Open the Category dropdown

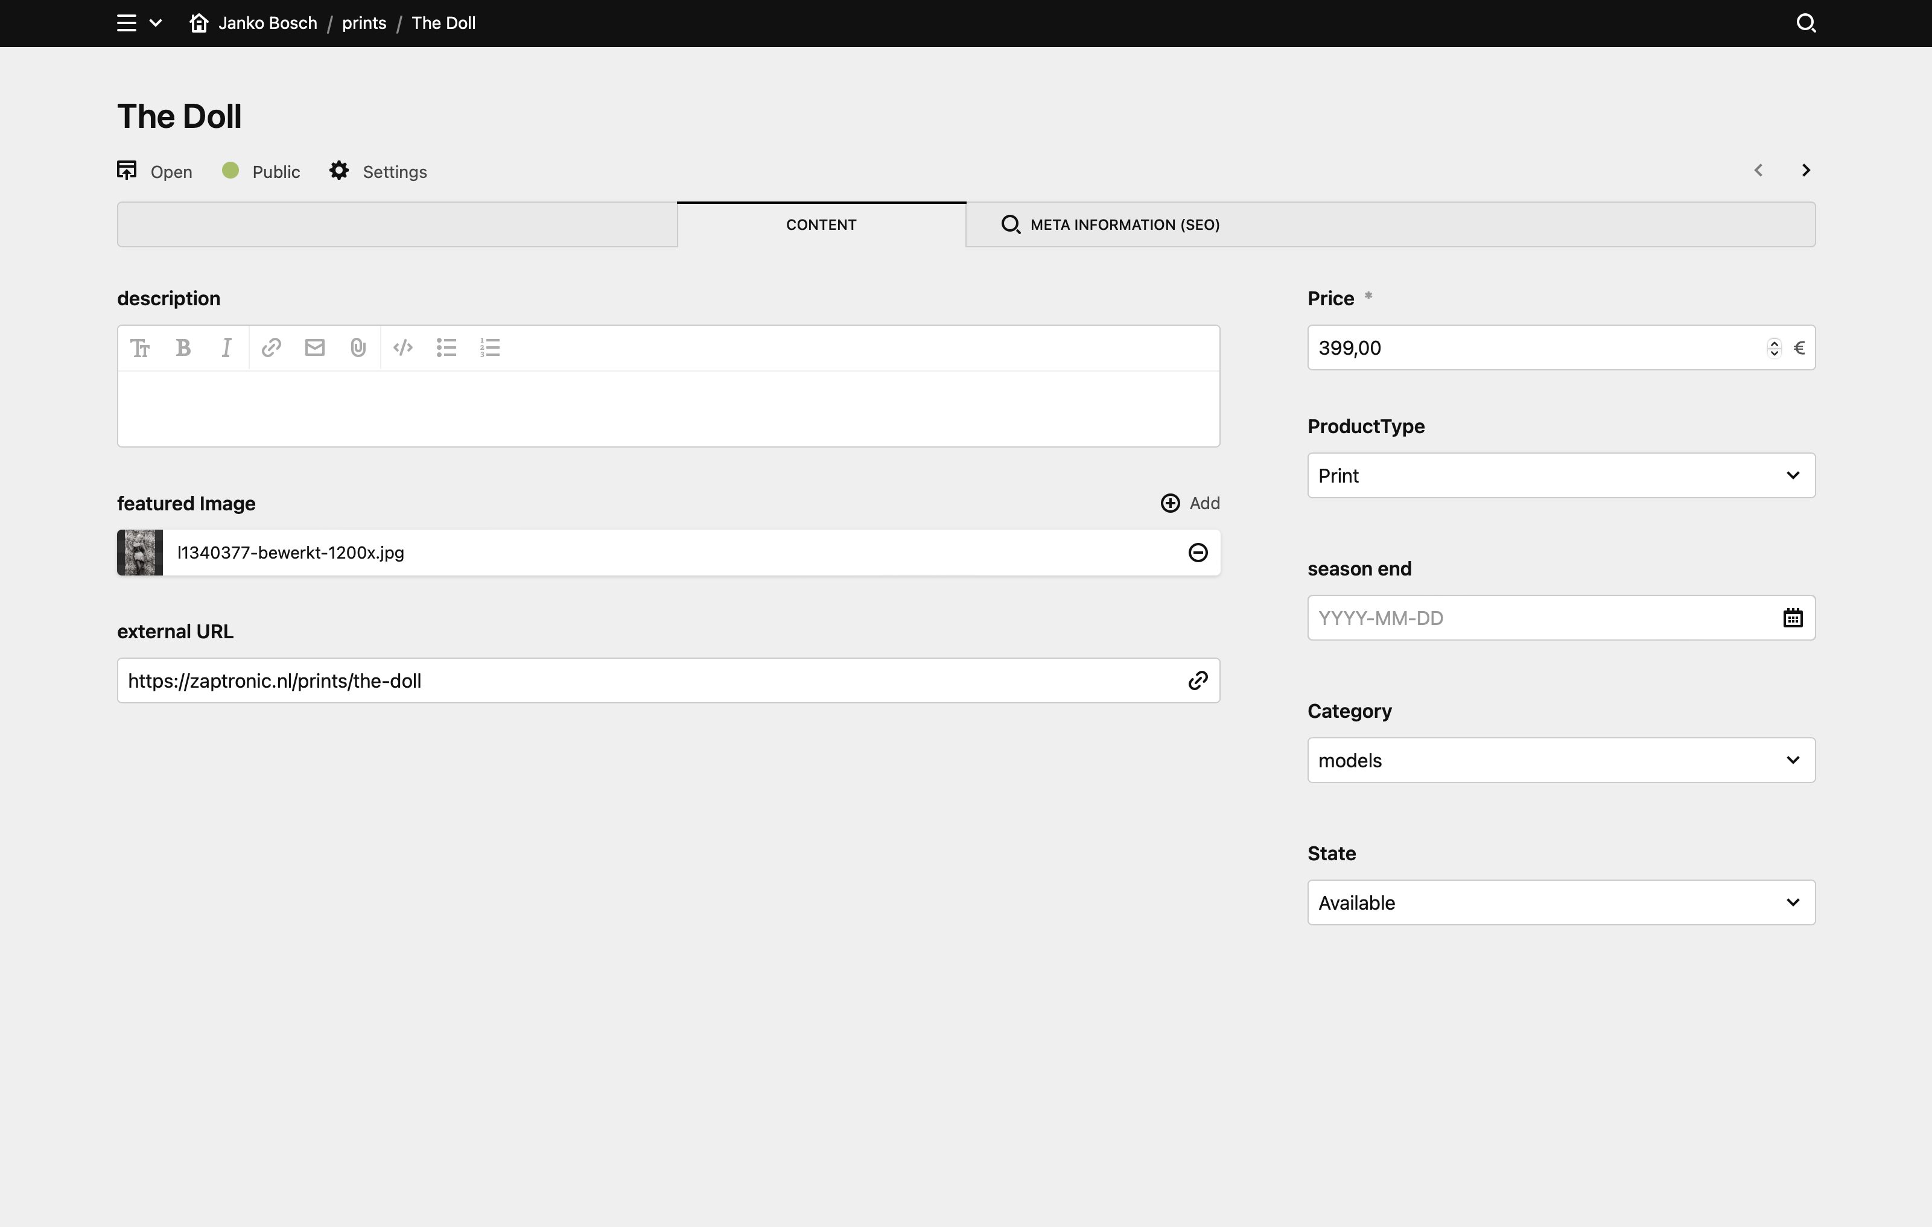(1562, 760)
